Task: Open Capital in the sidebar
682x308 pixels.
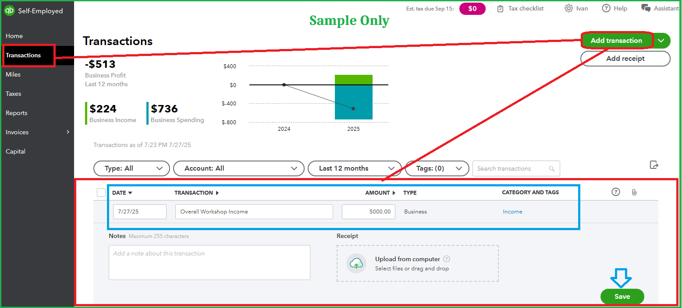Action: [x=15, y=151]
